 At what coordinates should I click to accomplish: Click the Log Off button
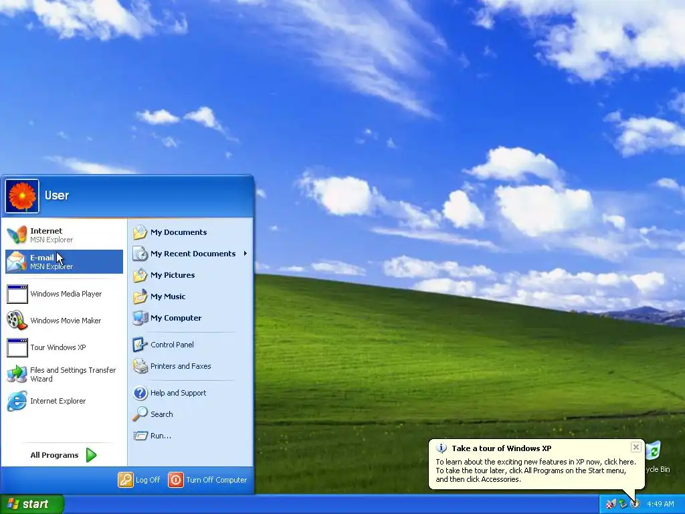[x=139, y=479]
